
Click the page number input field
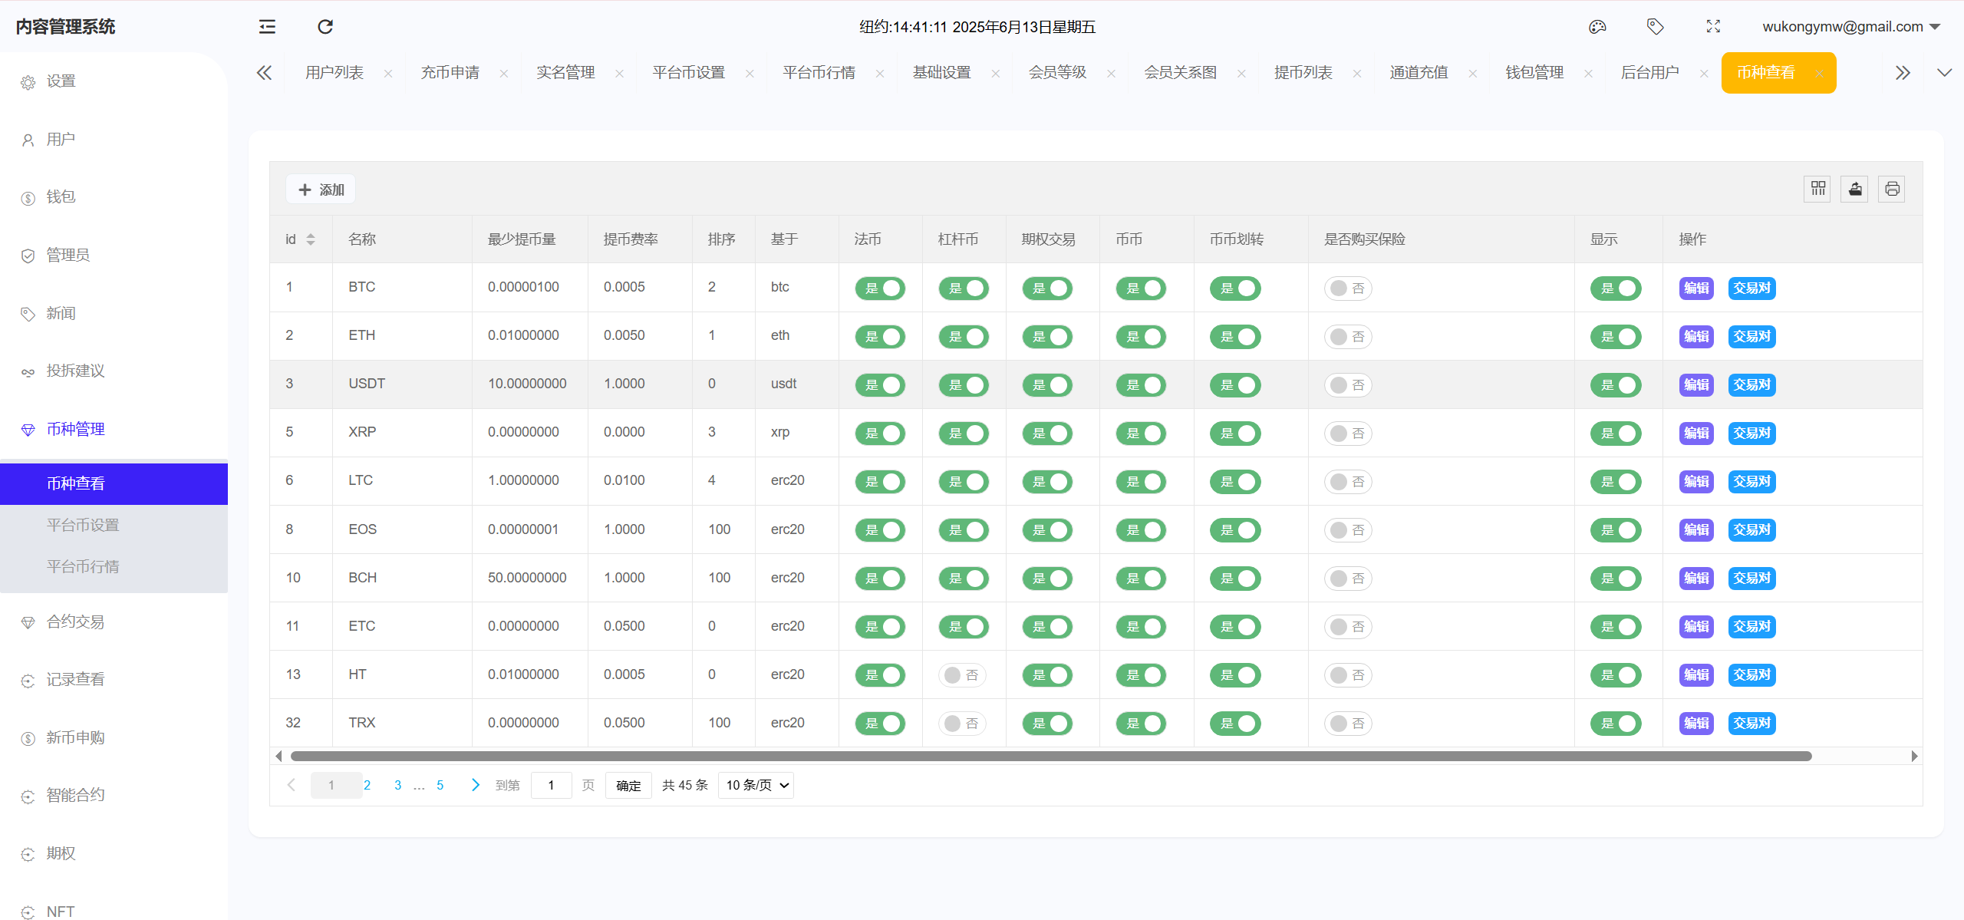click(x=551, y=785)
